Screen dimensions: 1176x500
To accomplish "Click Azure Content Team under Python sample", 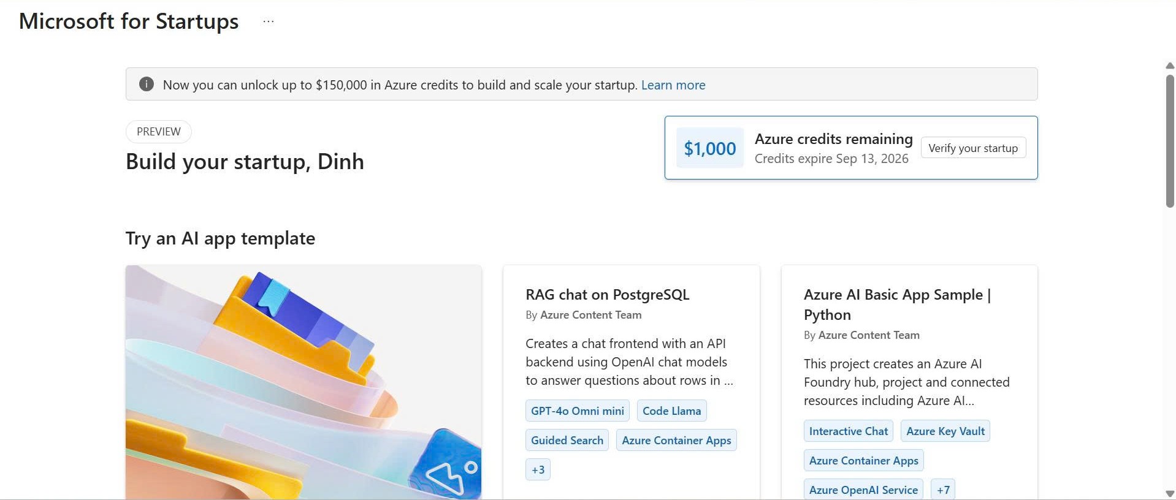I will tap(869, 335).
